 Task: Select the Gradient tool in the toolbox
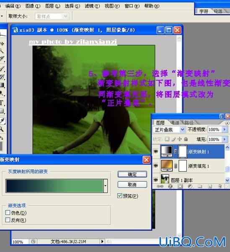click(2, 85)
